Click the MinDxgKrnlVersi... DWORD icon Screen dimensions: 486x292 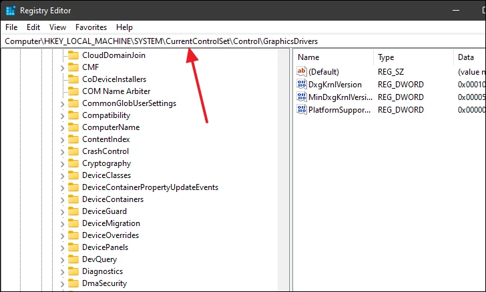tap(302, 97)
